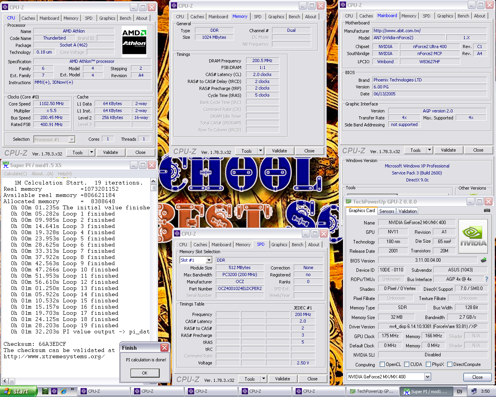Click the title bar icon of the CPU-Z Mainboard window
Screen dimensions: 496x397
point(343,5)
